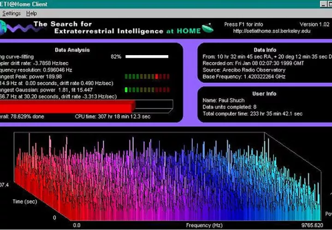This screenshot has width=332, height=230.
Task: Click the window title bar text
Action: tap(24, 4)
